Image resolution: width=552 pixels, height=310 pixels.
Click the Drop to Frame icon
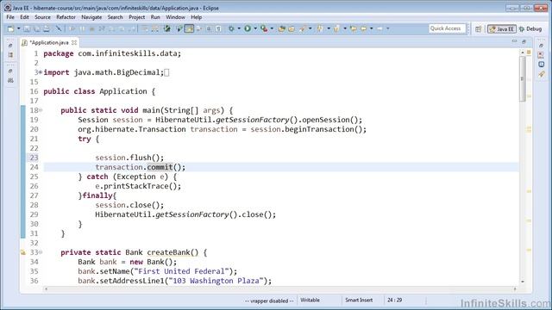point(145,28)
